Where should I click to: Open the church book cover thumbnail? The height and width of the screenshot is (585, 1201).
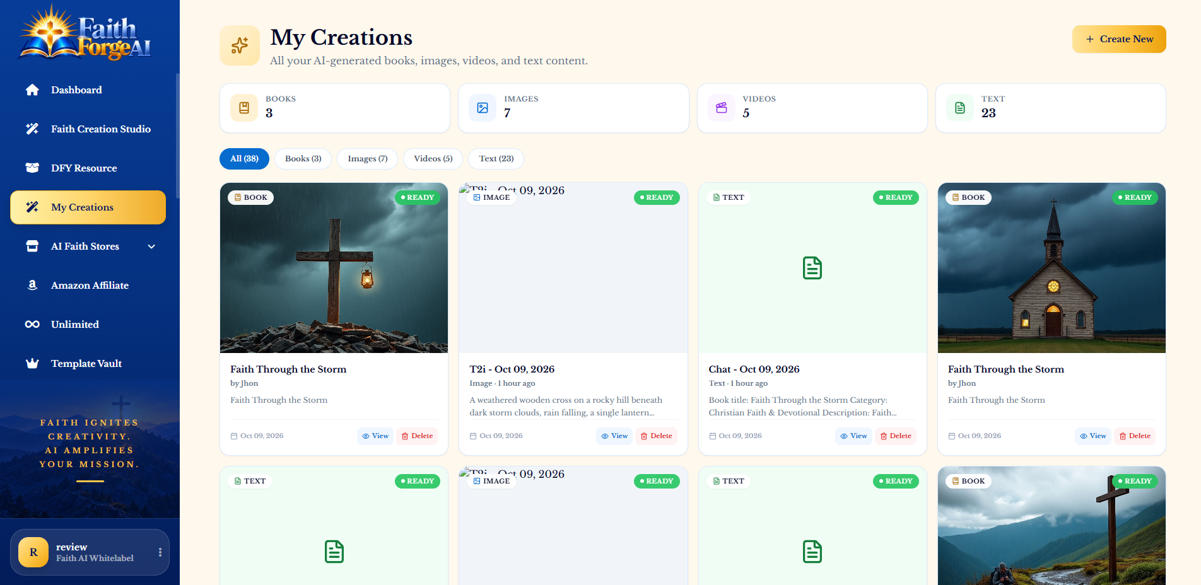point(1052,268)
